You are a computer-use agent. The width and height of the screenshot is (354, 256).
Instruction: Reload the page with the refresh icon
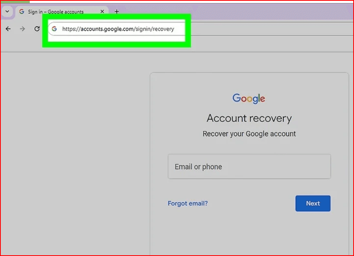click(x=37, y=29)
